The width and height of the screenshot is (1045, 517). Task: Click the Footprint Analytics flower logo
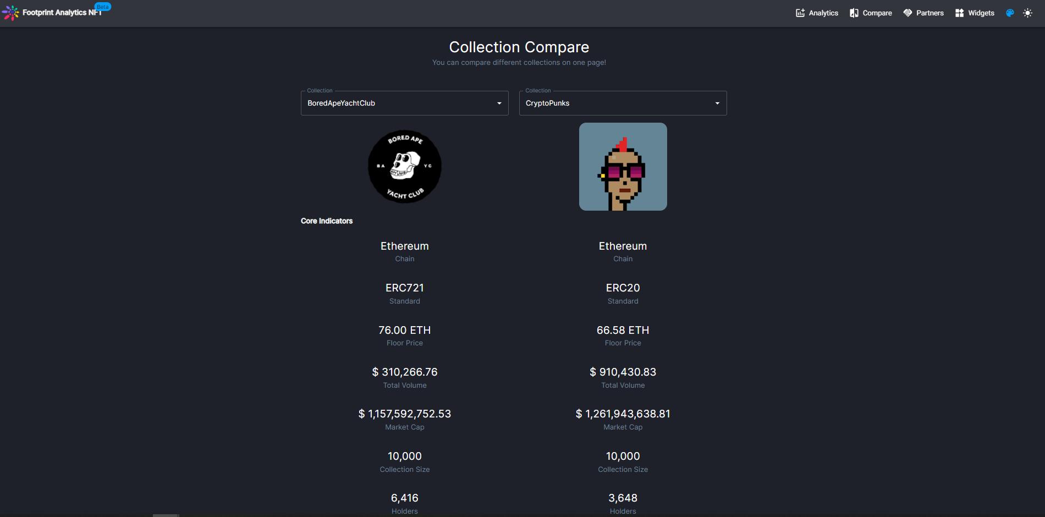[10, 13]
